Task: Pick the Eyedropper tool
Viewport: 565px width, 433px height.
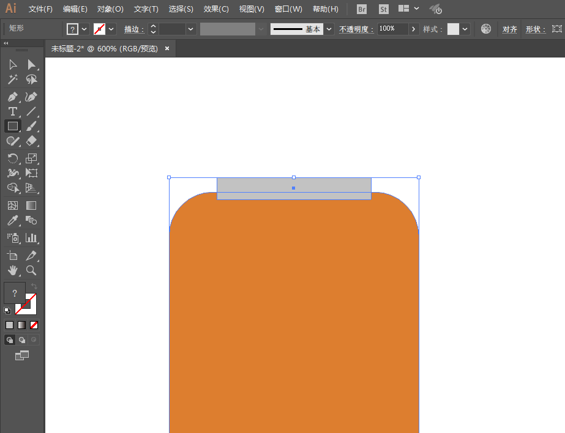Action: click(12, 221)
